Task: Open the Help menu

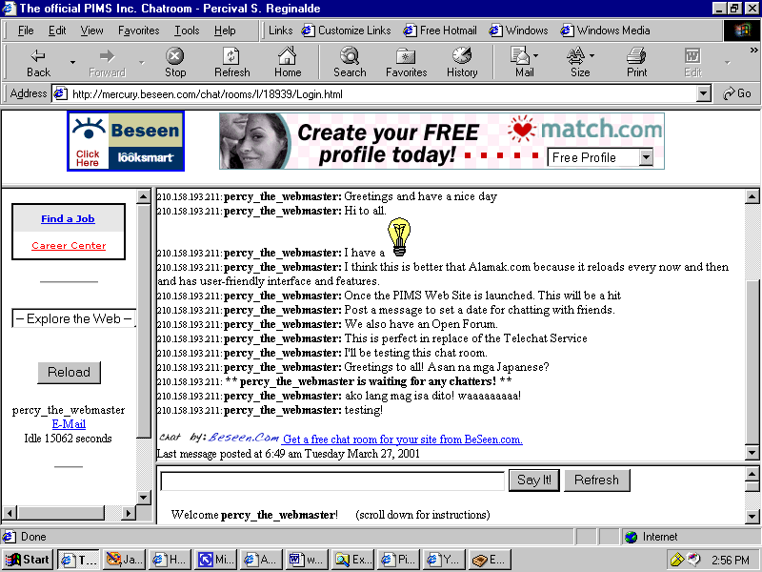Action: (225, 31)
